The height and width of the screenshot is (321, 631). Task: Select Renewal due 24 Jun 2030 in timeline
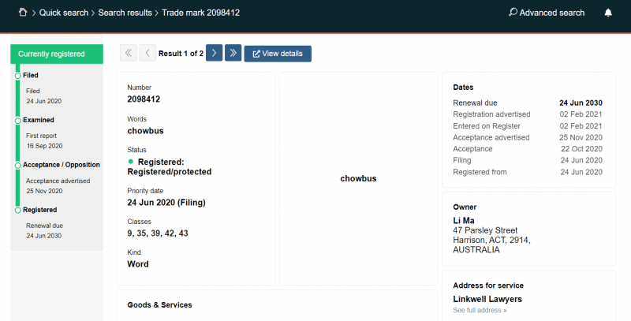pyautogui.click(x=44, y=231)
